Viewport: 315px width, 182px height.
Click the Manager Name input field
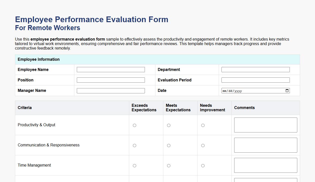point(111,91)
